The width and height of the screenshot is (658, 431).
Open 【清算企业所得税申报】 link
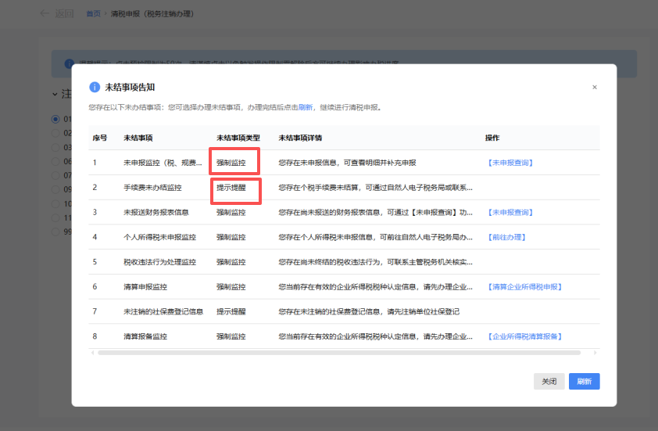point(524,287)
